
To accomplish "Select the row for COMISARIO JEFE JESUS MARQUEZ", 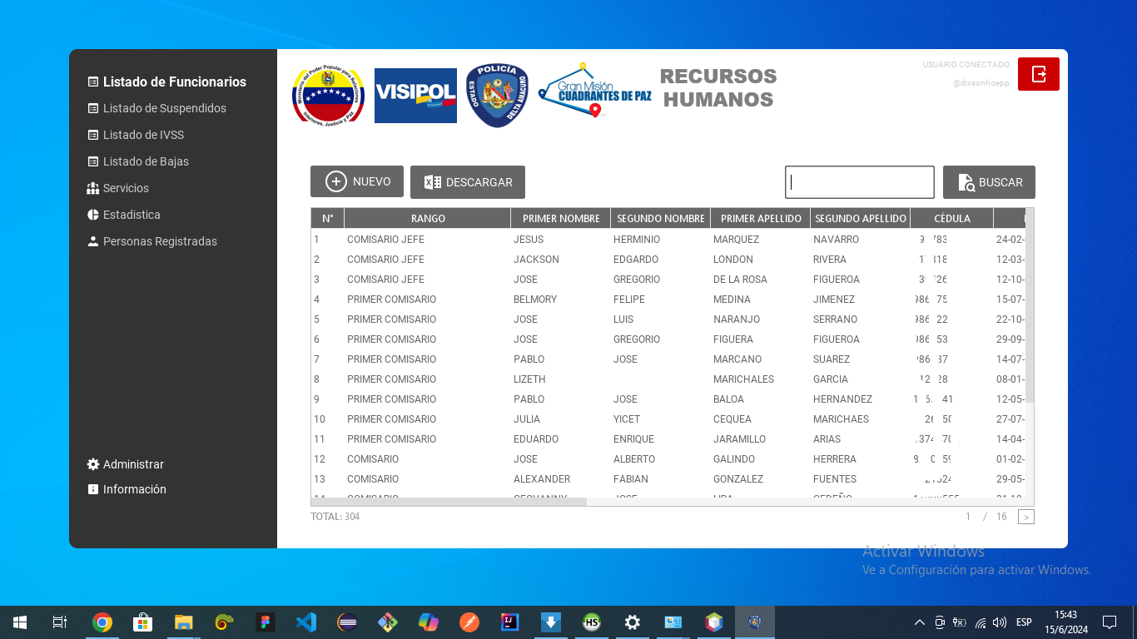I will click(583, 239).
